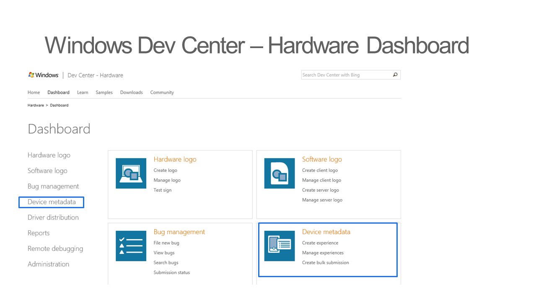Open the Software logo tile icon
The image size is (536, 301).
click(280, 173)
